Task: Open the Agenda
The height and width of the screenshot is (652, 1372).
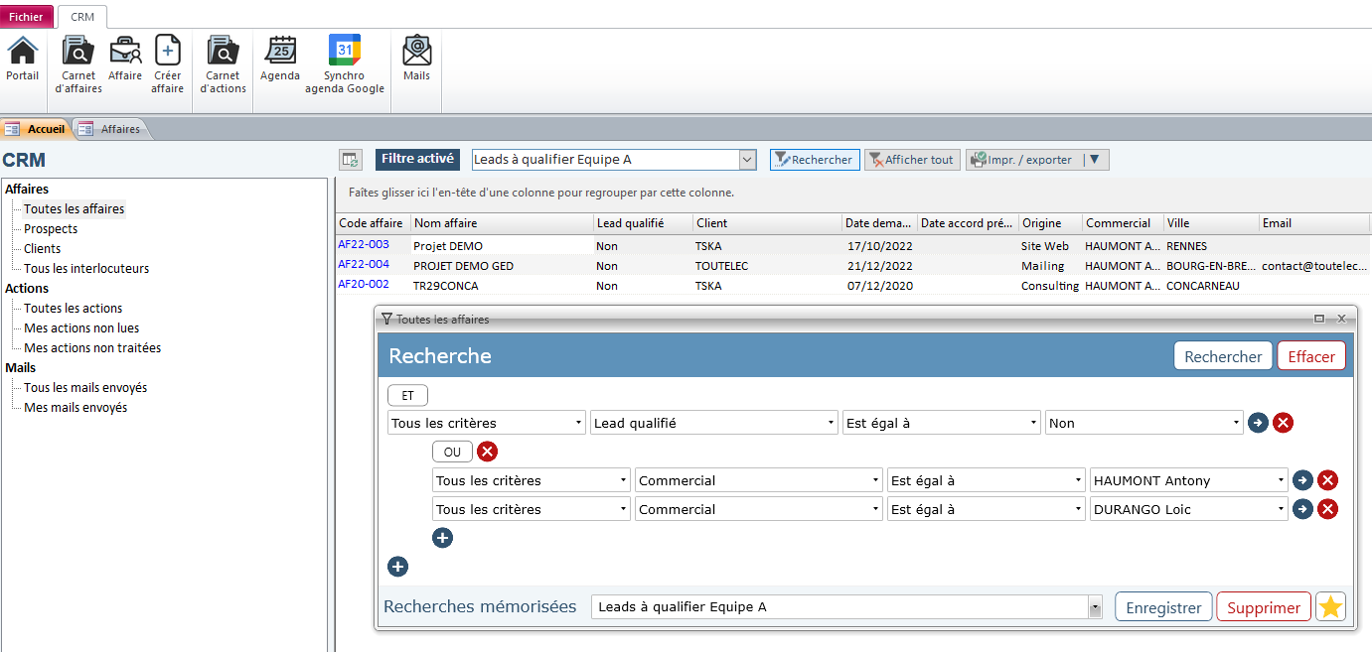Action: coord(279,62)
